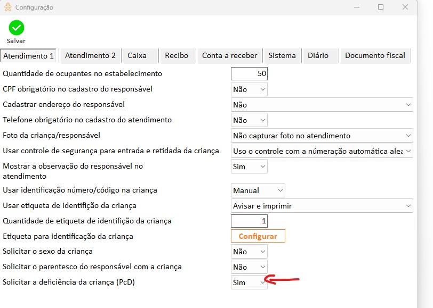Image resolution: width=433 pixels, height=308 pixels.
Task: Open Foto da criança/responsável dropdown
Action: click(322, 136)
